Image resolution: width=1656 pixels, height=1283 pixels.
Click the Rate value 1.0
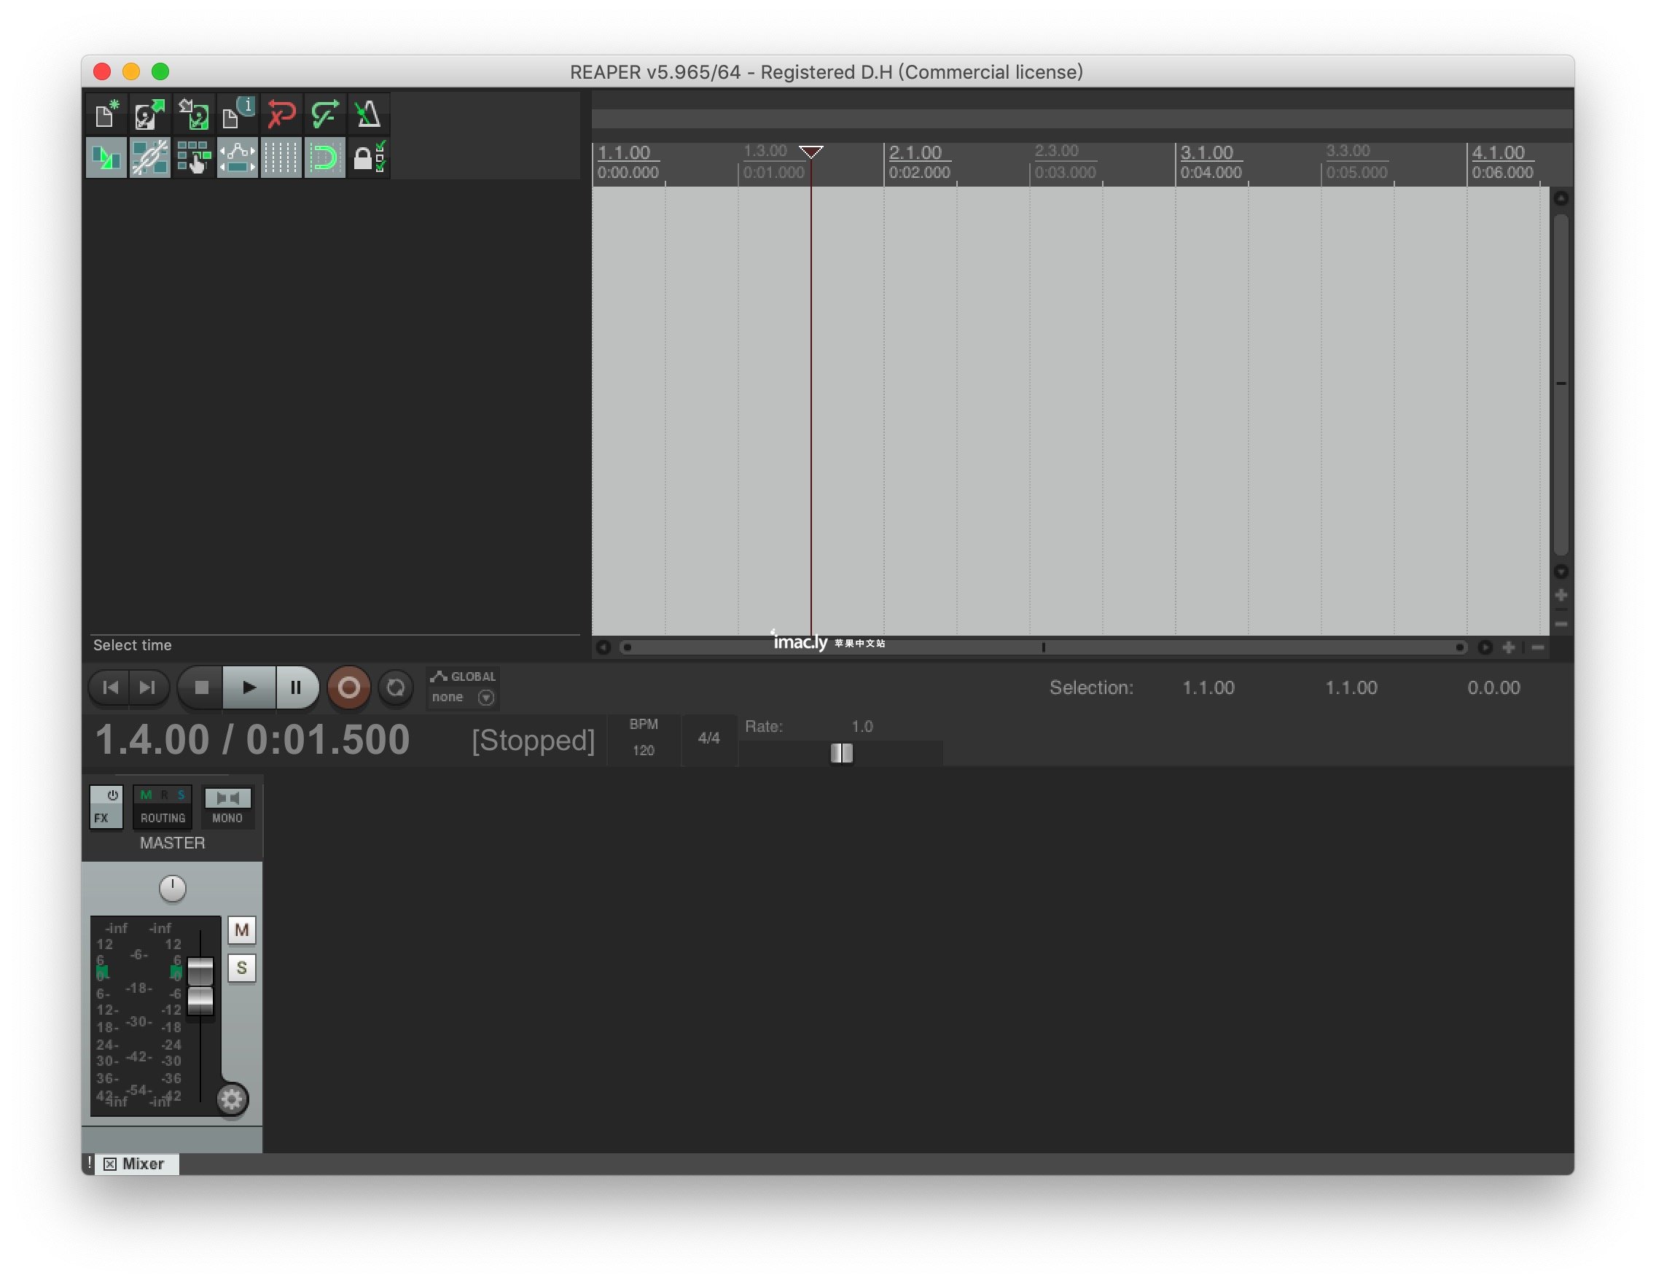(x=862, y=727)
